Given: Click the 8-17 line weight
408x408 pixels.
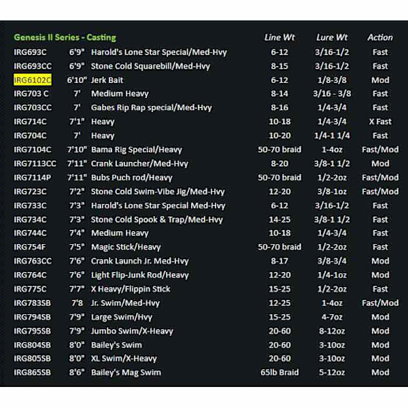Looking at the screenshot, I should (x=279, y=261).
